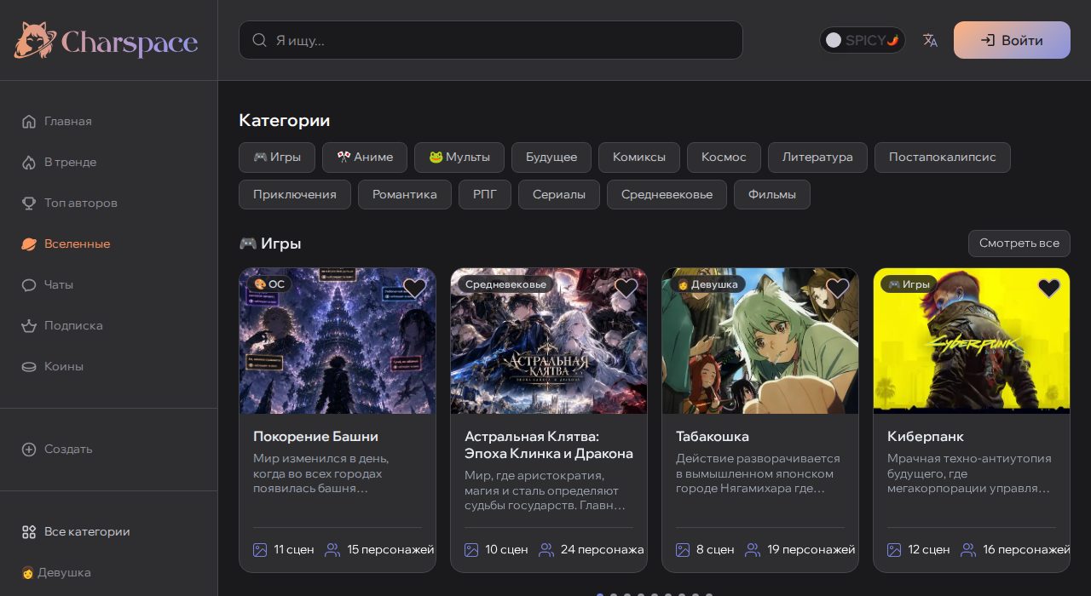Open Вселенные in the sidebar
Screen dimensions: 1091x596
click(x=66, y=244)
